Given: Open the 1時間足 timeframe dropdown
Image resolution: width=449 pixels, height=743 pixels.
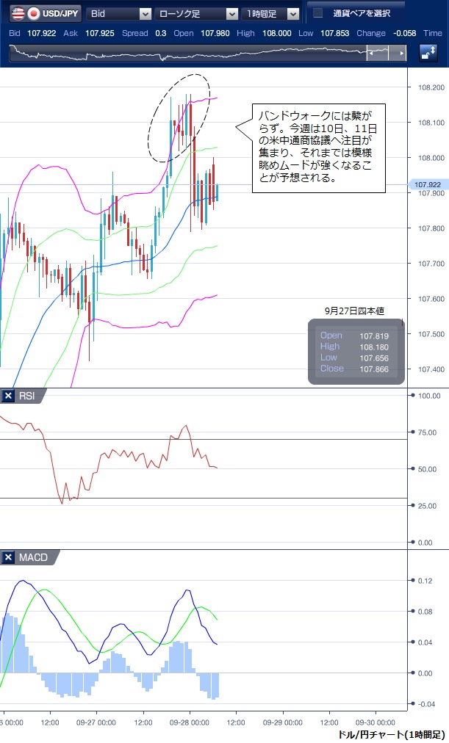Looking at the screenshot, I should (x=271, y=13).
